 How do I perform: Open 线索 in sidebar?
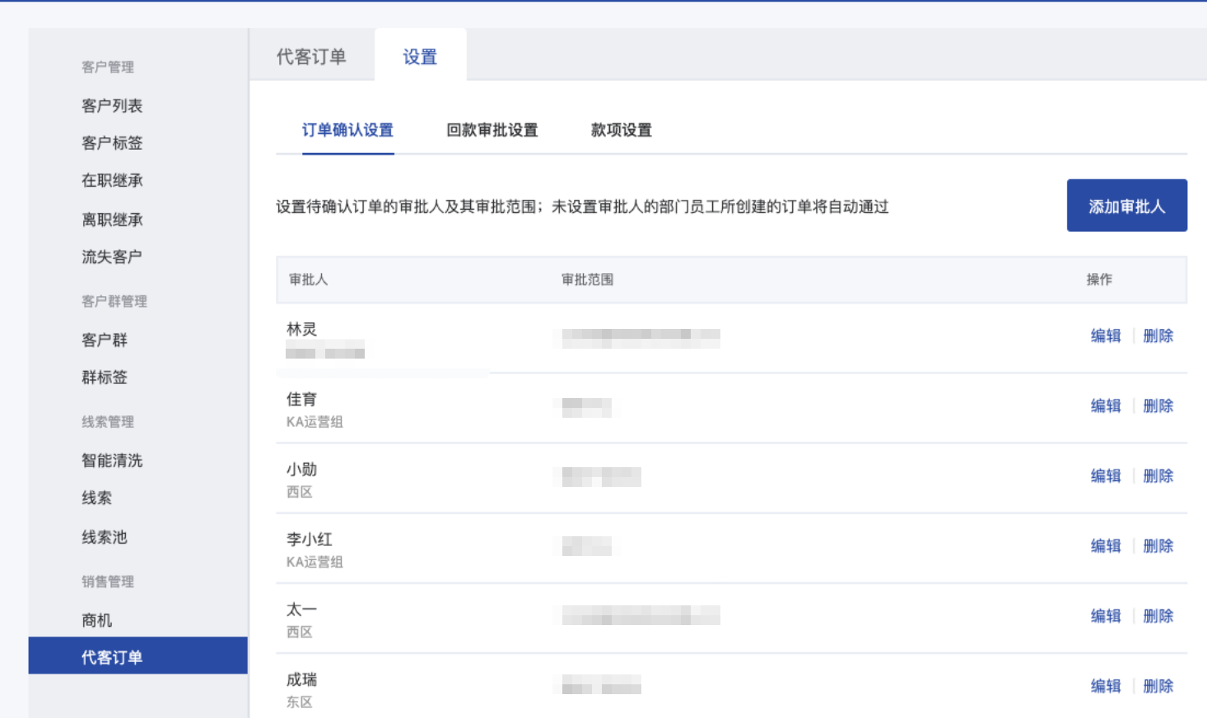pos(96,498)
